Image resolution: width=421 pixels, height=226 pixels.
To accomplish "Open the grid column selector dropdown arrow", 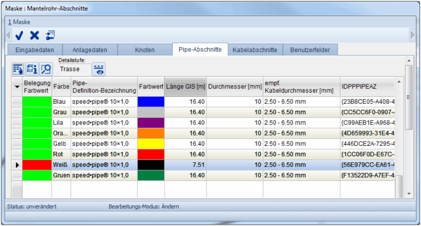I will (16, 87).
